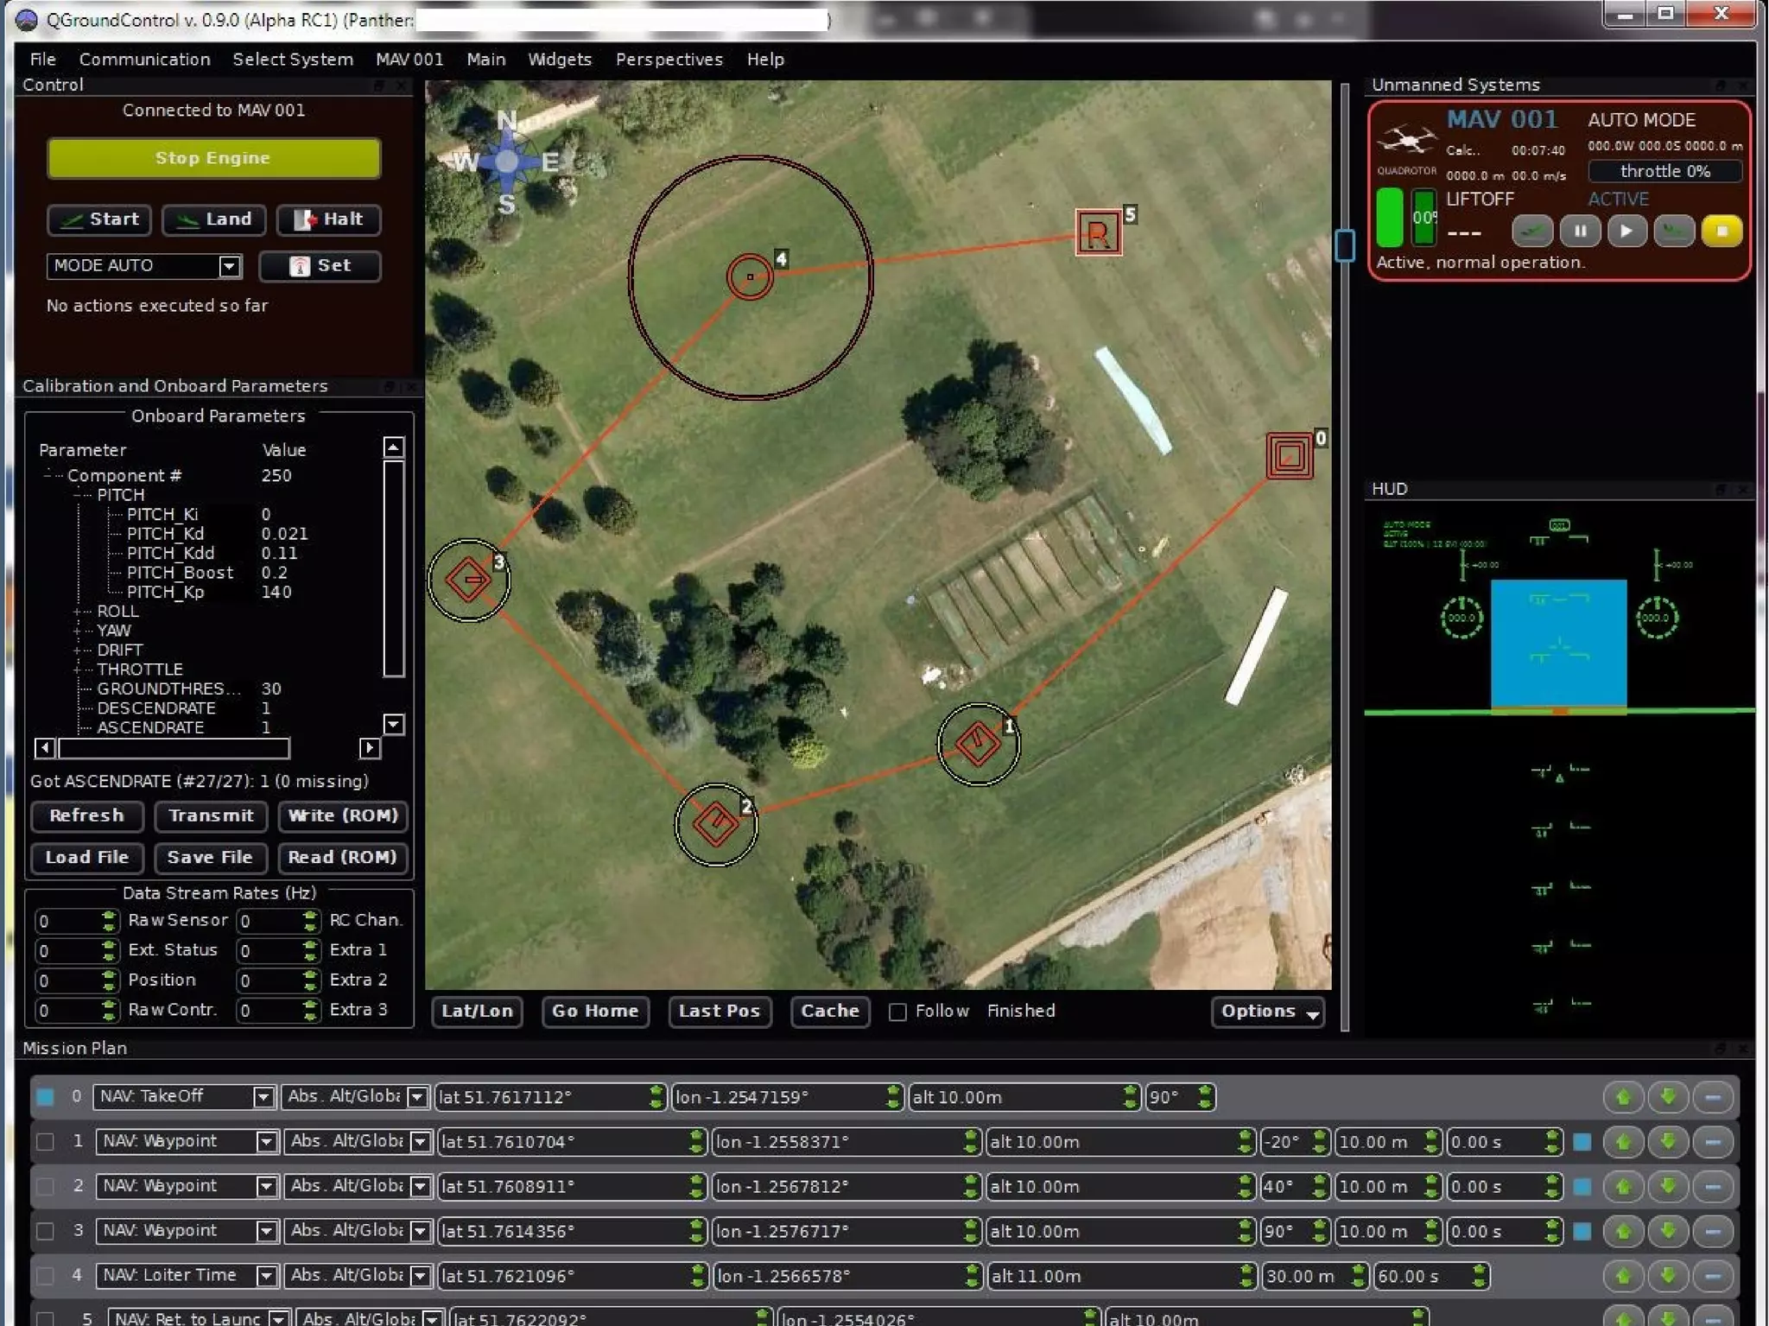
Task: Click the Halt button in Control panel
Action: (x=328, y=219)
